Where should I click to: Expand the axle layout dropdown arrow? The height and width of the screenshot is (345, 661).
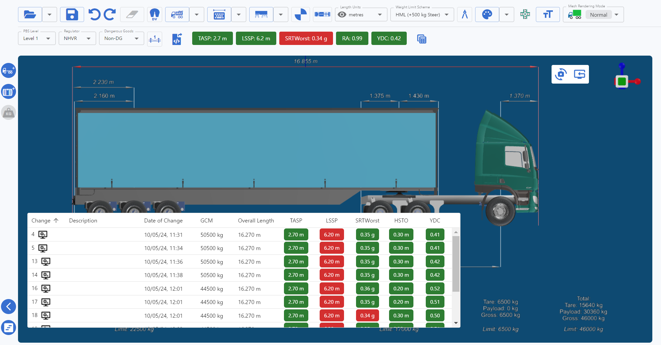(x=281, y=15)
